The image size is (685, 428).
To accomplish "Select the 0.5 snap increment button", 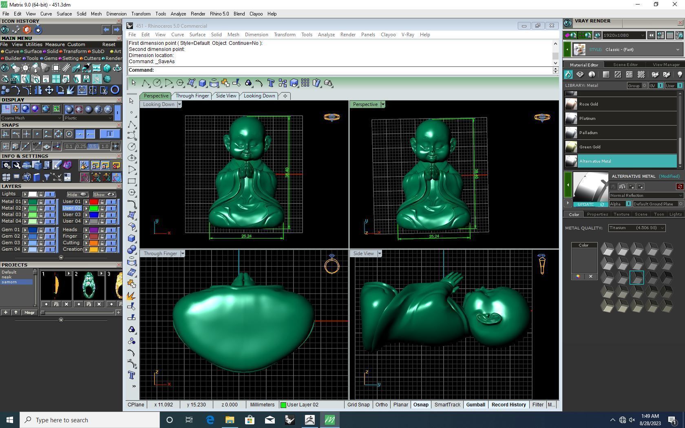I will (93, 146).
